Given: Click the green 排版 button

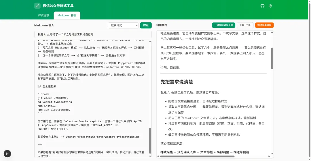Looking at the screenshot, I should pos(146,25).
